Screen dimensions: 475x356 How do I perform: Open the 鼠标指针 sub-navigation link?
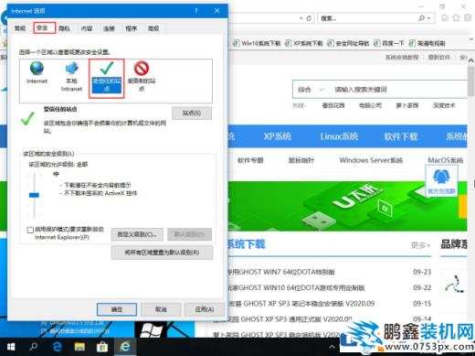click(x=301, y=160)
